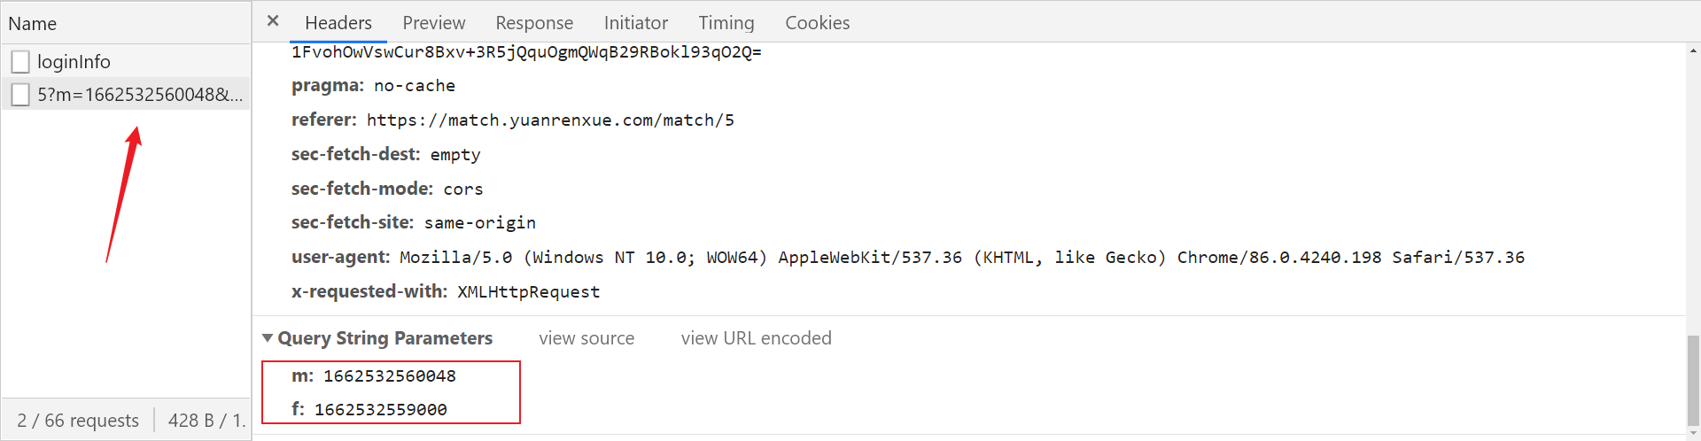Click the user-agent header value
This screenshot has height=441, width=1701.
click(962, 258)
